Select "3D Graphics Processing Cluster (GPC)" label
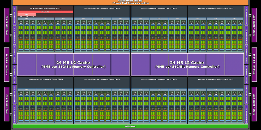This screenshot has height=130, width=261. click(x=45, y=8)
